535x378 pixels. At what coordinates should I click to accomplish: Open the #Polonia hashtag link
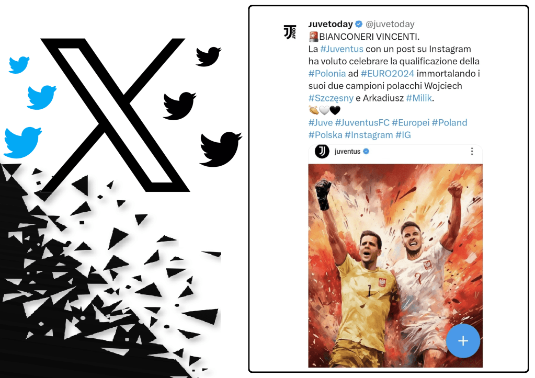(327, 73)
